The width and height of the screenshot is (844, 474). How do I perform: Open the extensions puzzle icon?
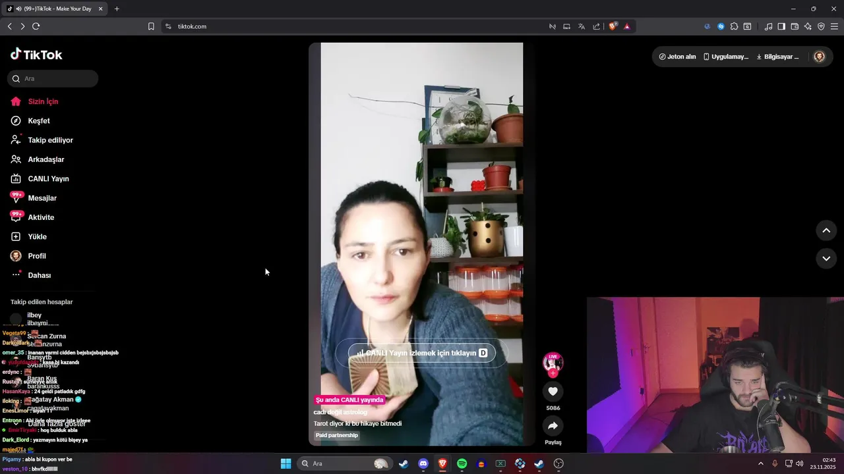point(734,26)
